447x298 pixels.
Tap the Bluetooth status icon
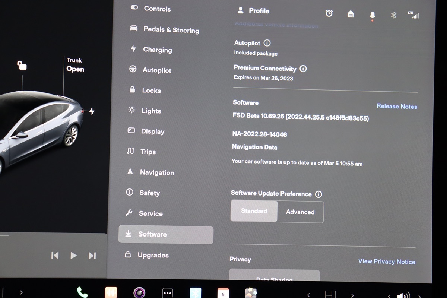(393, 15)
